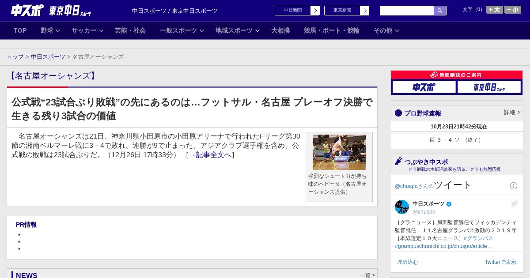Image resolution: width=530 pixels, height=278 pixels.
Task: Click the PR情報 heading
Action: [26, 225]
